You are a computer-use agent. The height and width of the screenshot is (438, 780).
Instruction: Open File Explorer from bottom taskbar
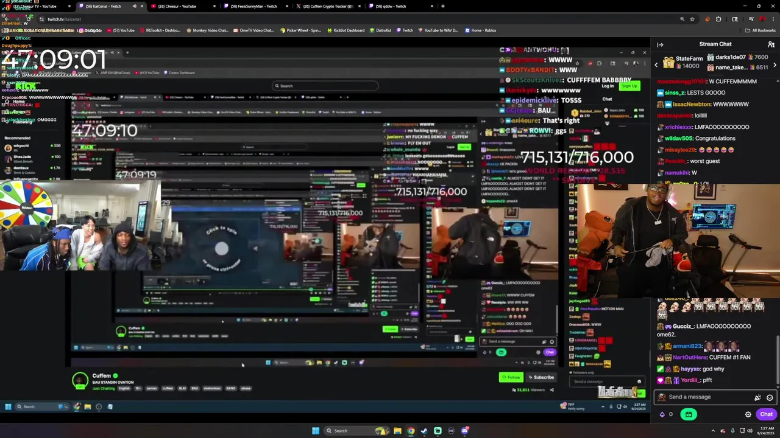pyautogui.click(x=397, y=431)
